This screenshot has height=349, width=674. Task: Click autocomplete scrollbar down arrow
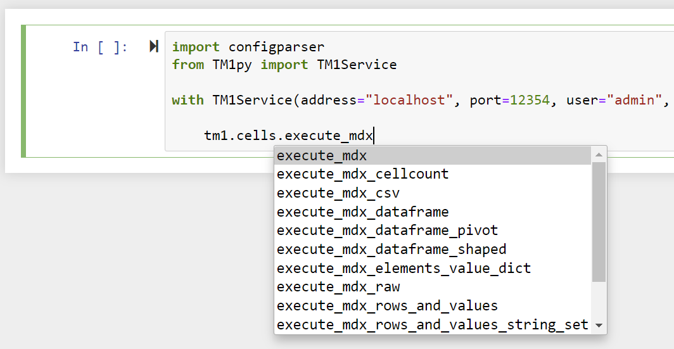[599, 326]
